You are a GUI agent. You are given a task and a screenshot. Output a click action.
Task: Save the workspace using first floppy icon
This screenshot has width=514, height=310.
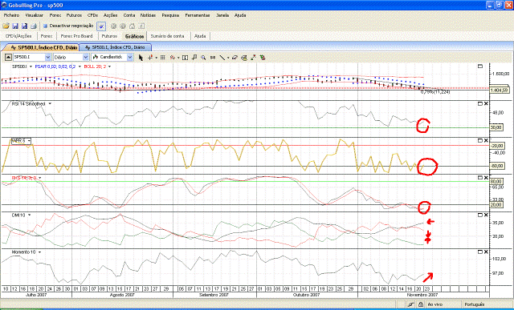15,26
